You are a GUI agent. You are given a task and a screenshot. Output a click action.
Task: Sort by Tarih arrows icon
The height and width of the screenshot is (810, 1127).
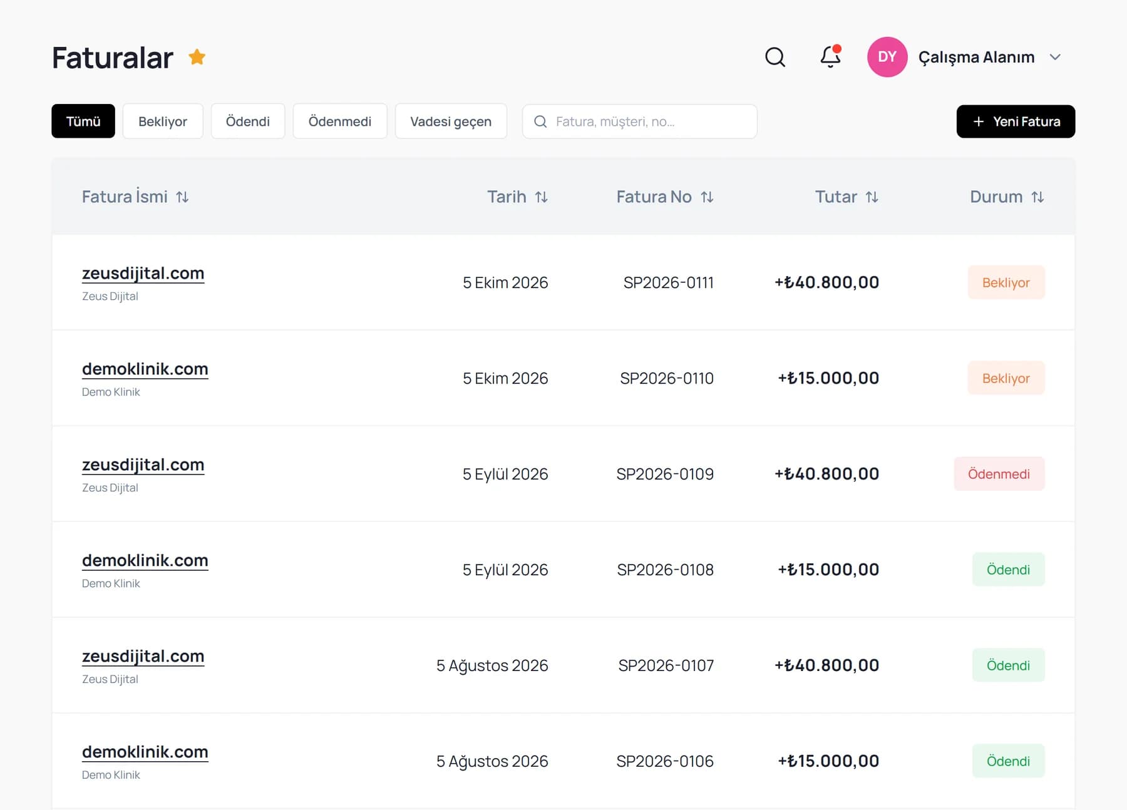[542, 197]
